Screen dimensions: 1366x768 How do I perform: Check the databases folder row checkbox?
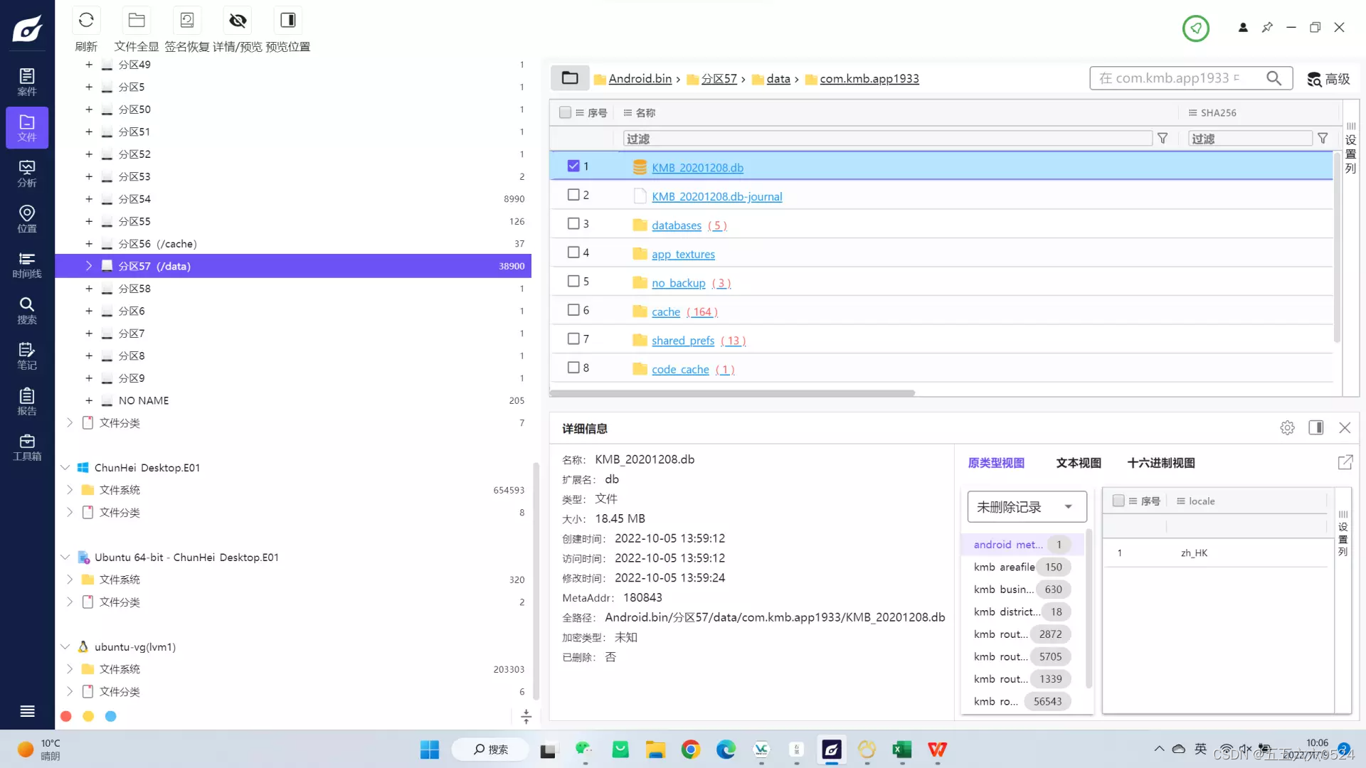pyautogui.click(x=573, y=223)
